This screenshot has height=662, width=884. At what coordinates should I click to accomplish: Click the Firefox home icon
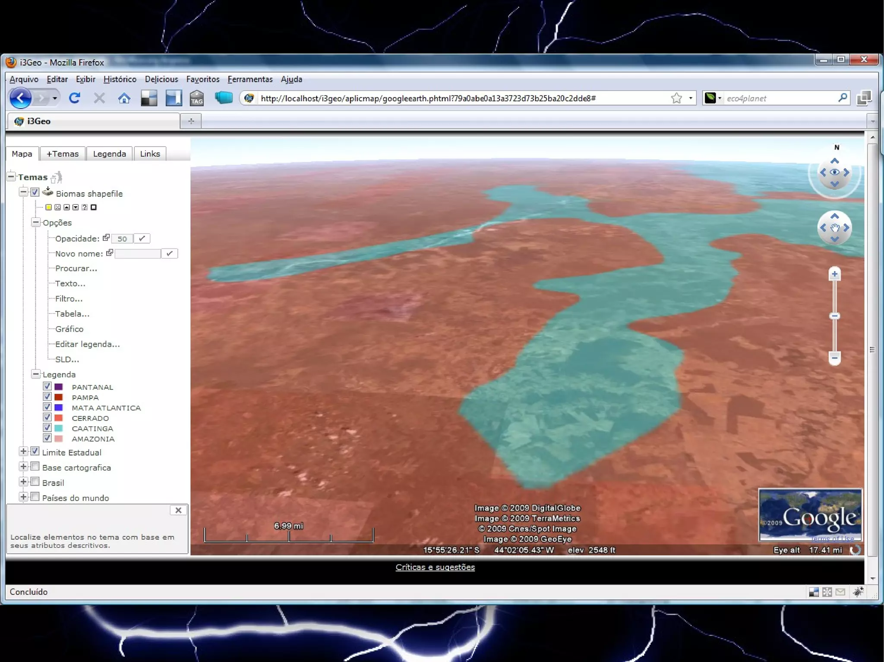tap(124, 98)
